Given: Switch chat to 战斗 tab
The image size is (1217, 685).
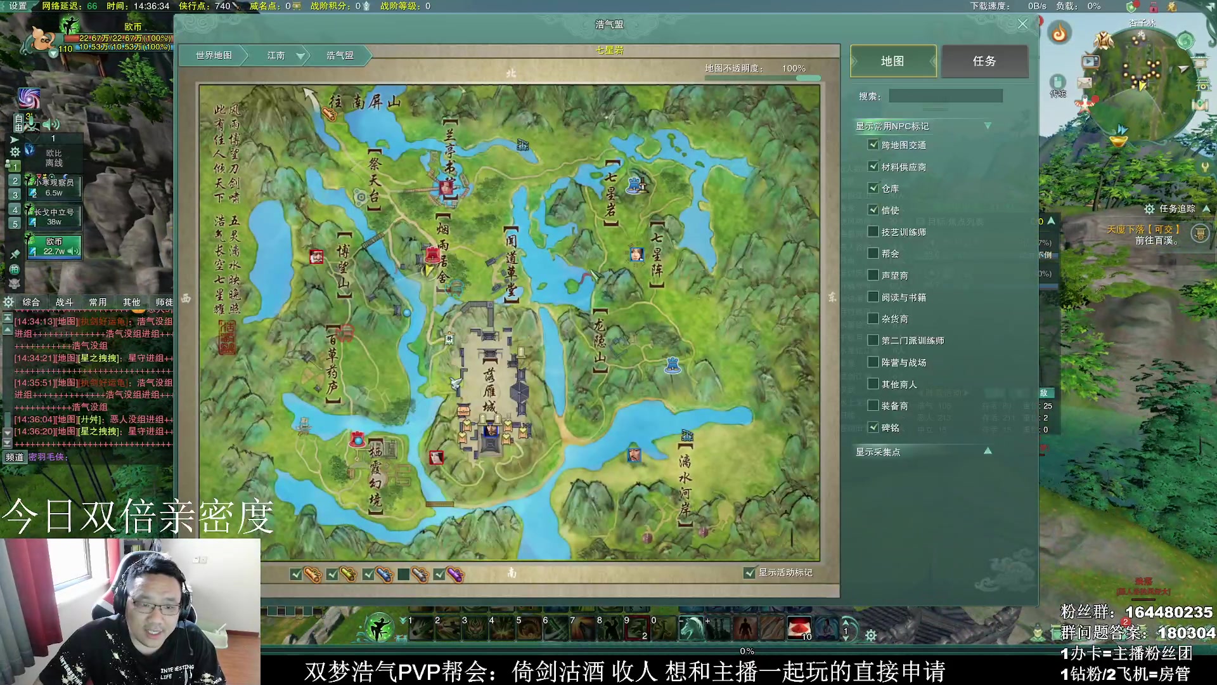Looking at the screenshot, I should tap(64, 303).
